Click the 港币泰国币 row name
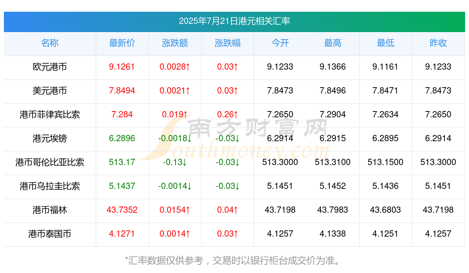Image resolution: width=469 pixels, height=273 pixels. pyautogui.click(x=50, y=234)
